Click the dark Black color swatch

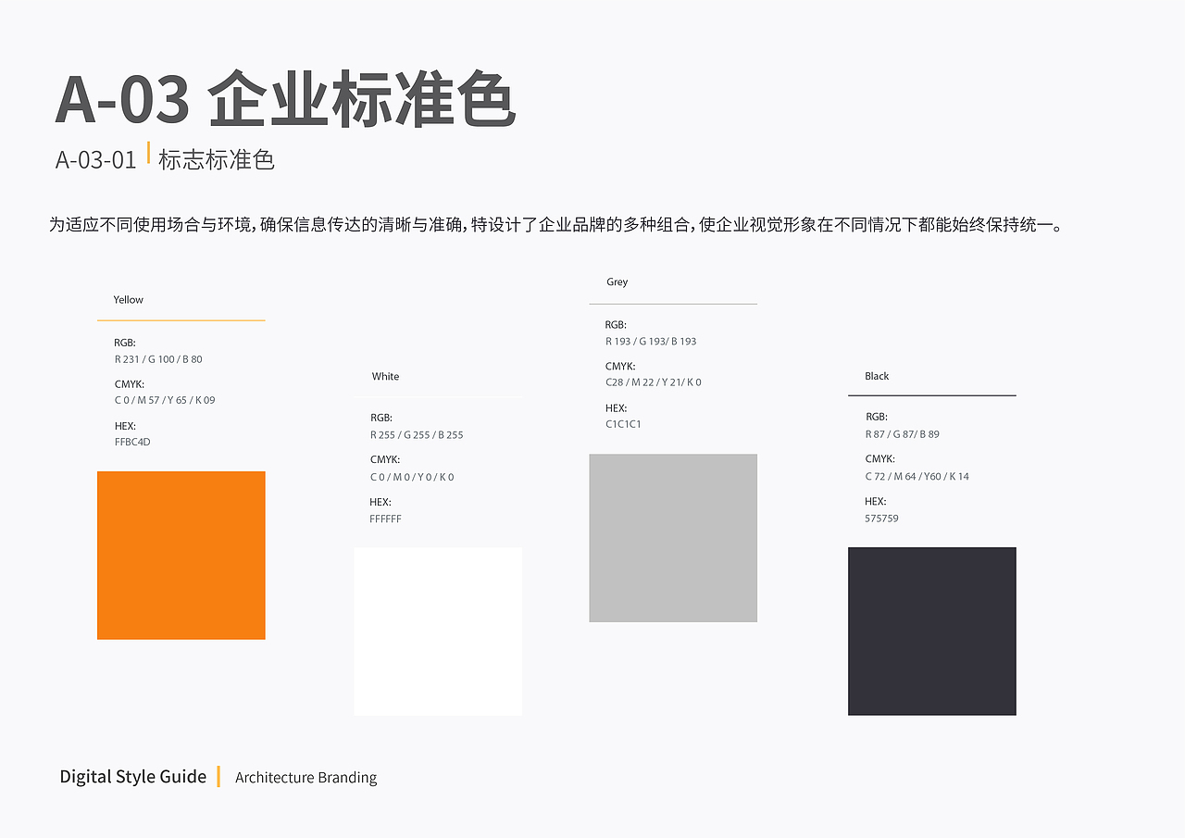[931, 631]
